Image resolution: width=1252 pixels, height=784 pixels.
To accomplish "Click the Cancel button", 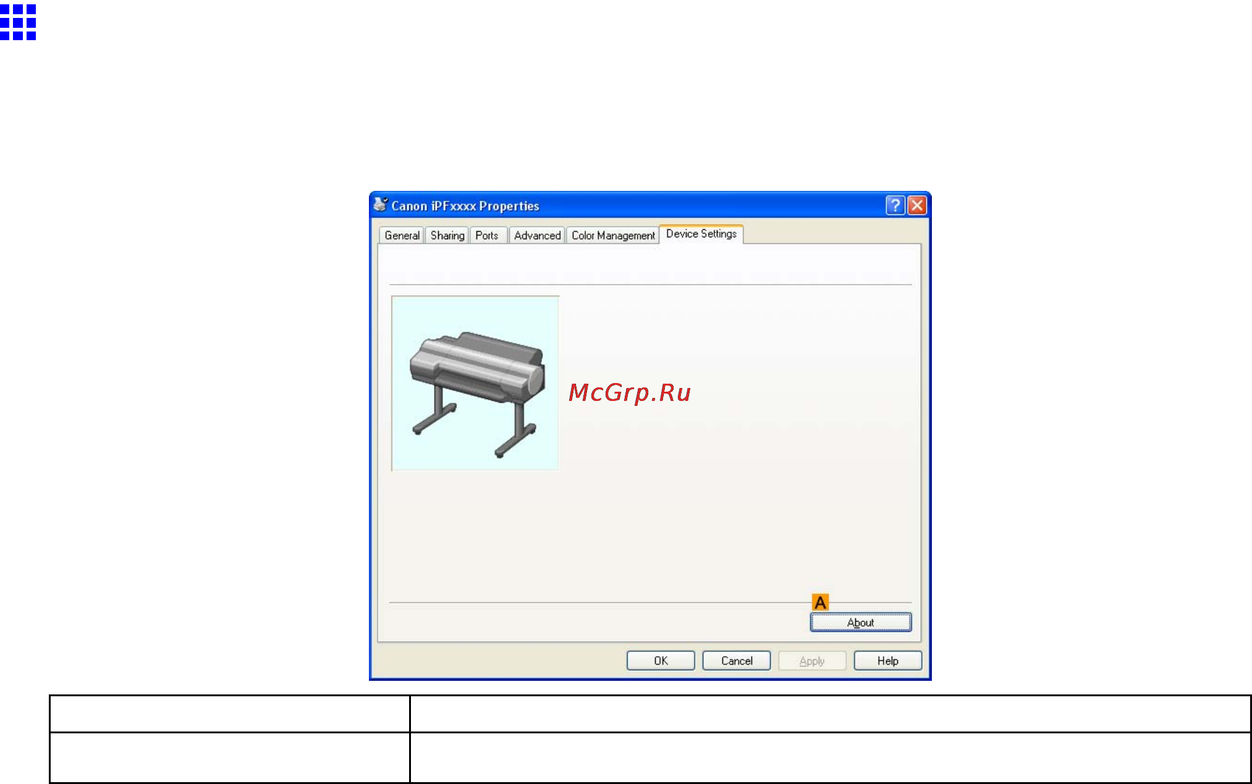I will coord(737,660).
